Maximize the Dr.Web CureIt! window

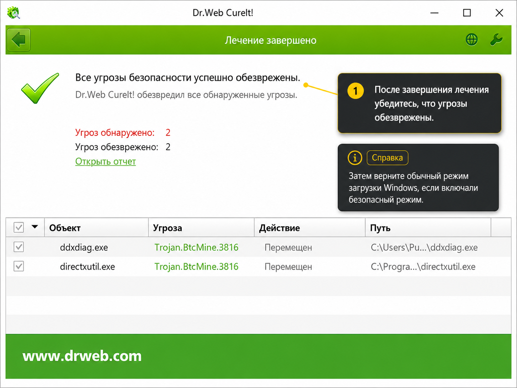tap(467, 13)
